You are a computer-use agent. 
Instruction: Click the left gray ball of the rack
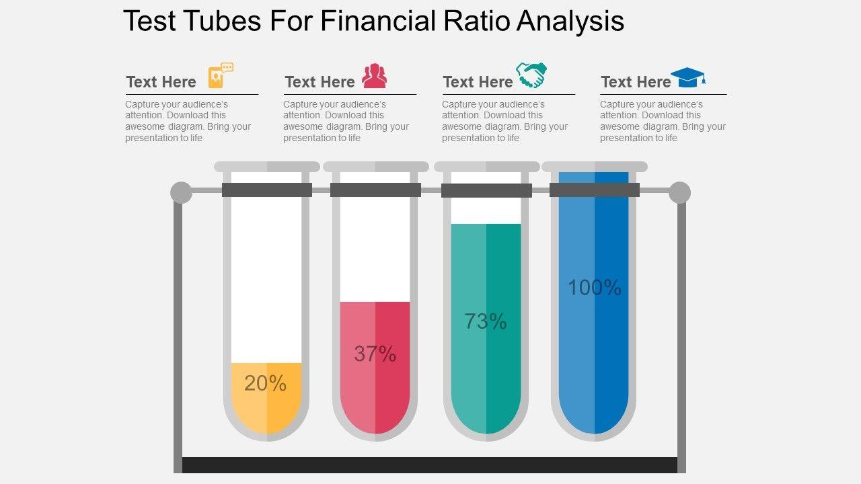(181, 192)
